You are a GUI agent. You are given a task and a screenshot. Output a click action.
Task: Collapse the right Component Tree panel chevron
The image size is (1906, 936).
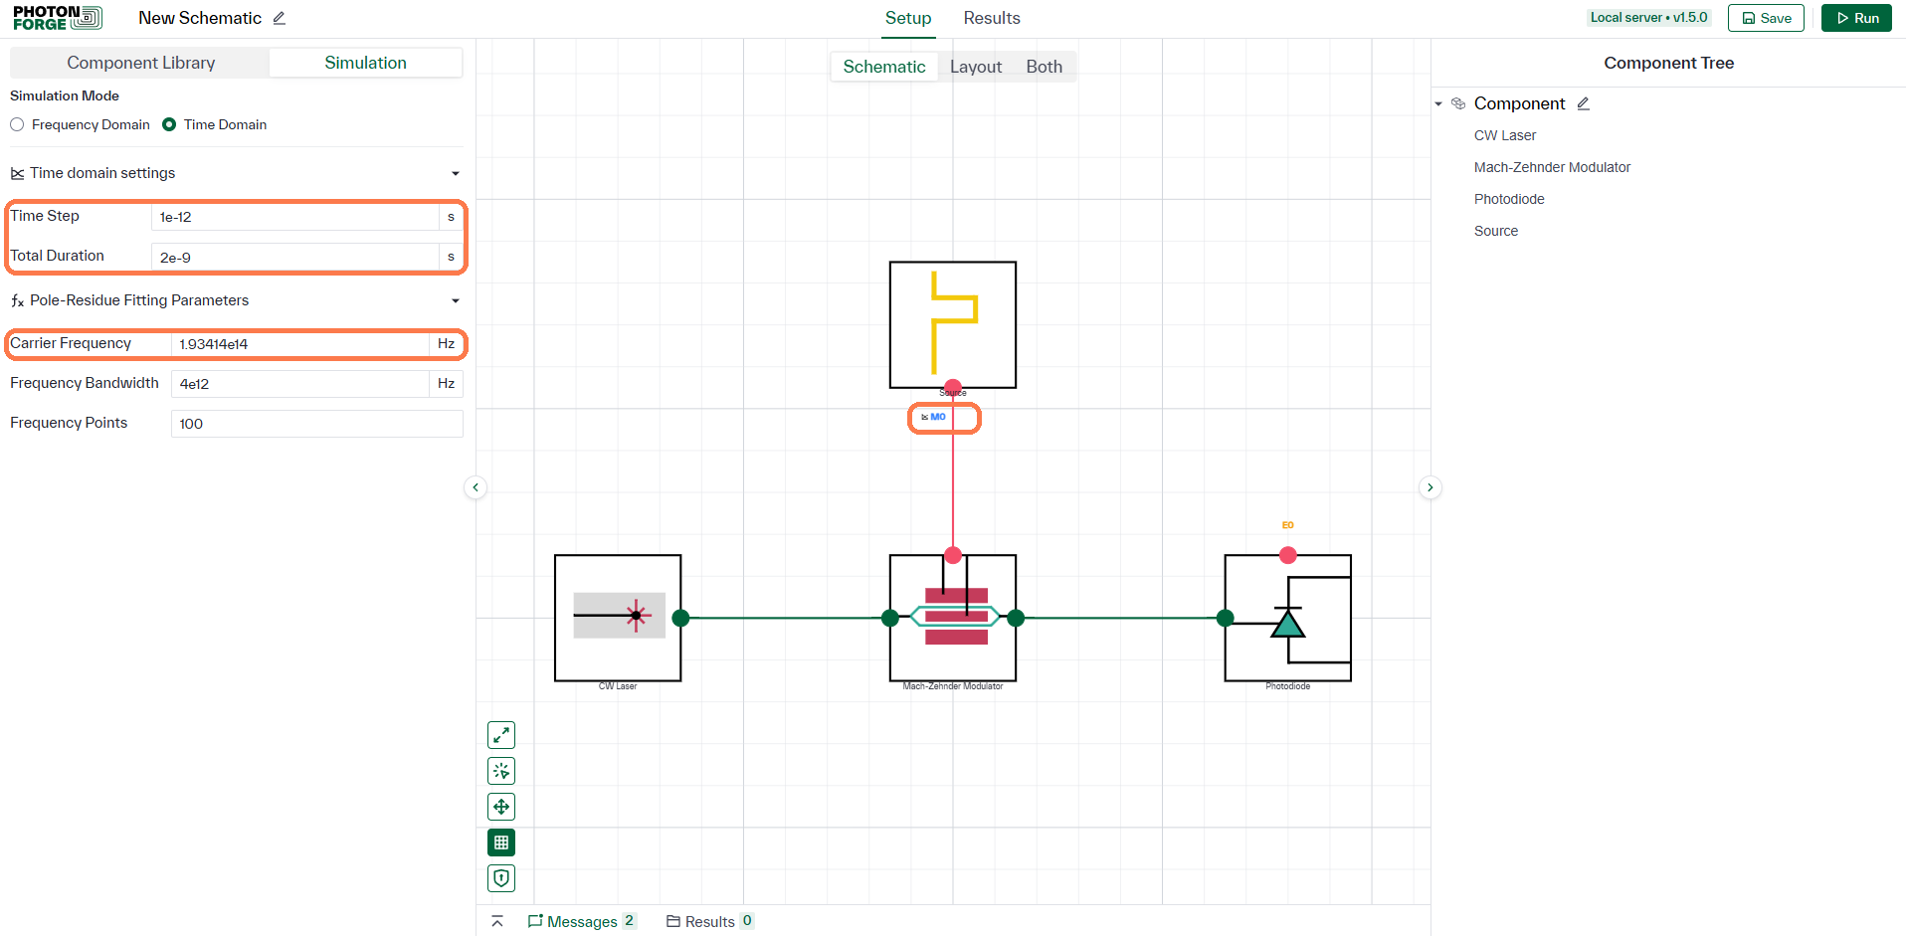coord(1430,487)
